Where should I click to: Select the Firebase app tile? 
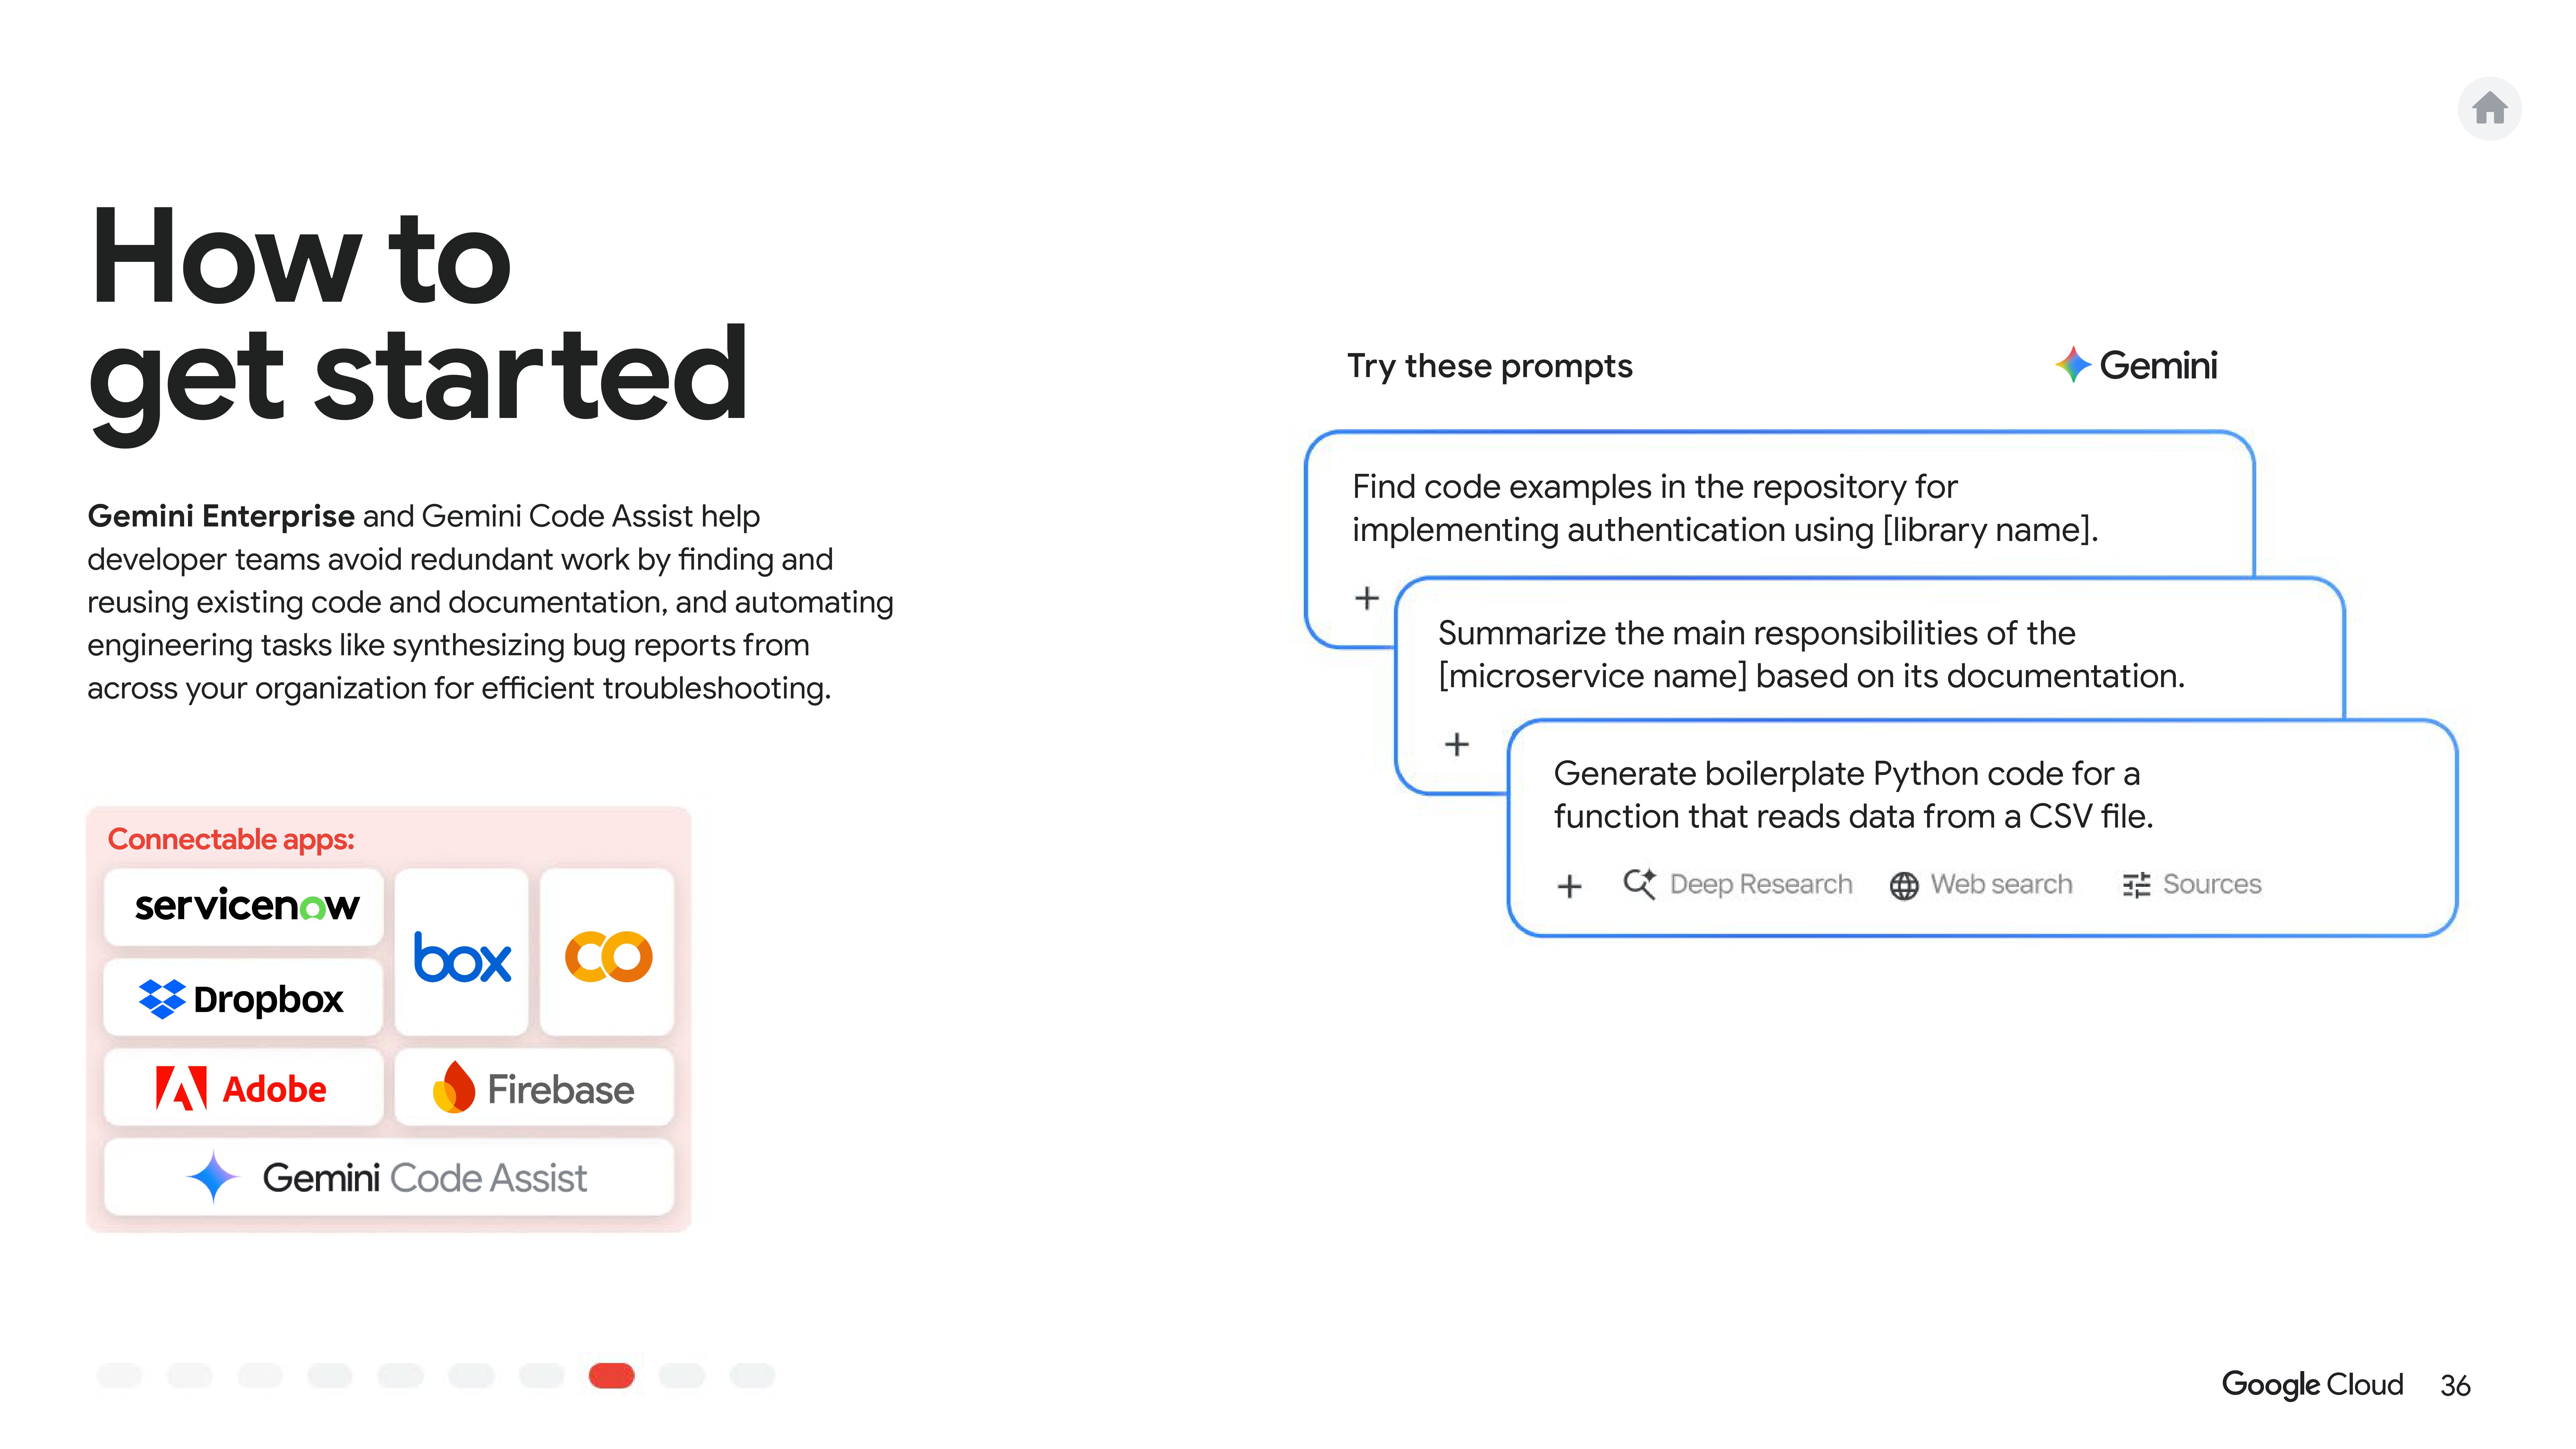pyautogui.click(x=534, y=1088)
